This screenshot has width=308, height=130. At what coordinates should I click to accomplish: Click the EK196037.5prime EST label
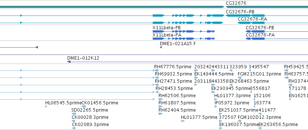[x=239, y=125]
